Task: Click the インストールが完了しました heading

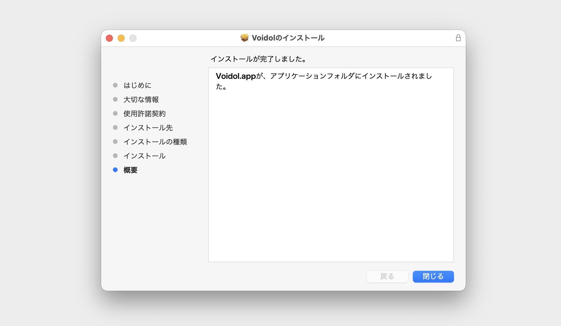Action: coord(258,59)
